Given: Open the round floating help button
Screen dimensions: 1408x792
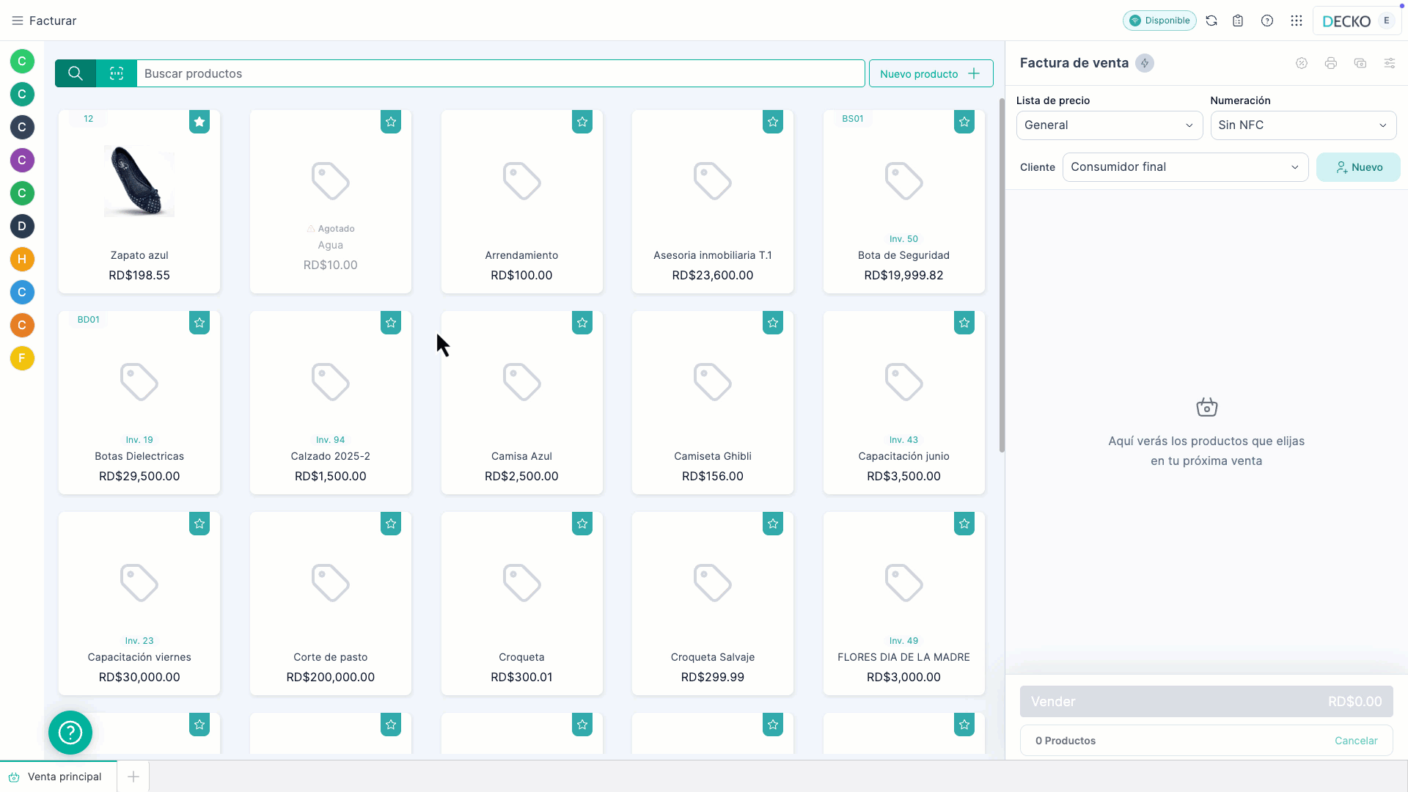Looking at the screenshot, I should 70,732.
